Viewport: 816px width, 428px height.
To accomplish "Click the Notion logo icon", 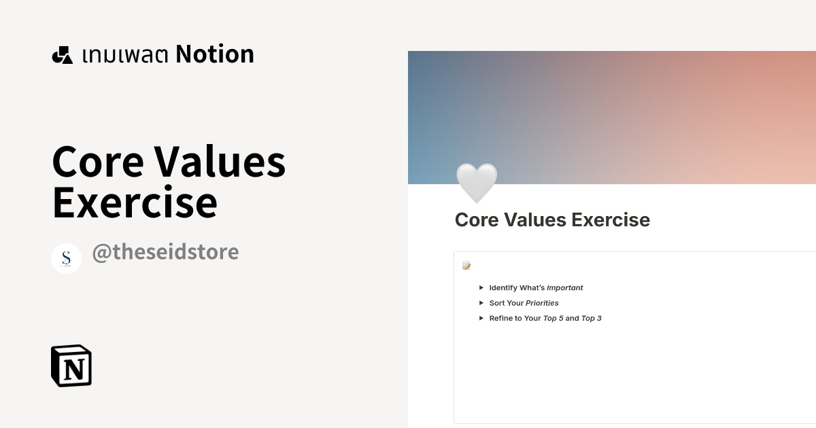I will tap(71, 365).
